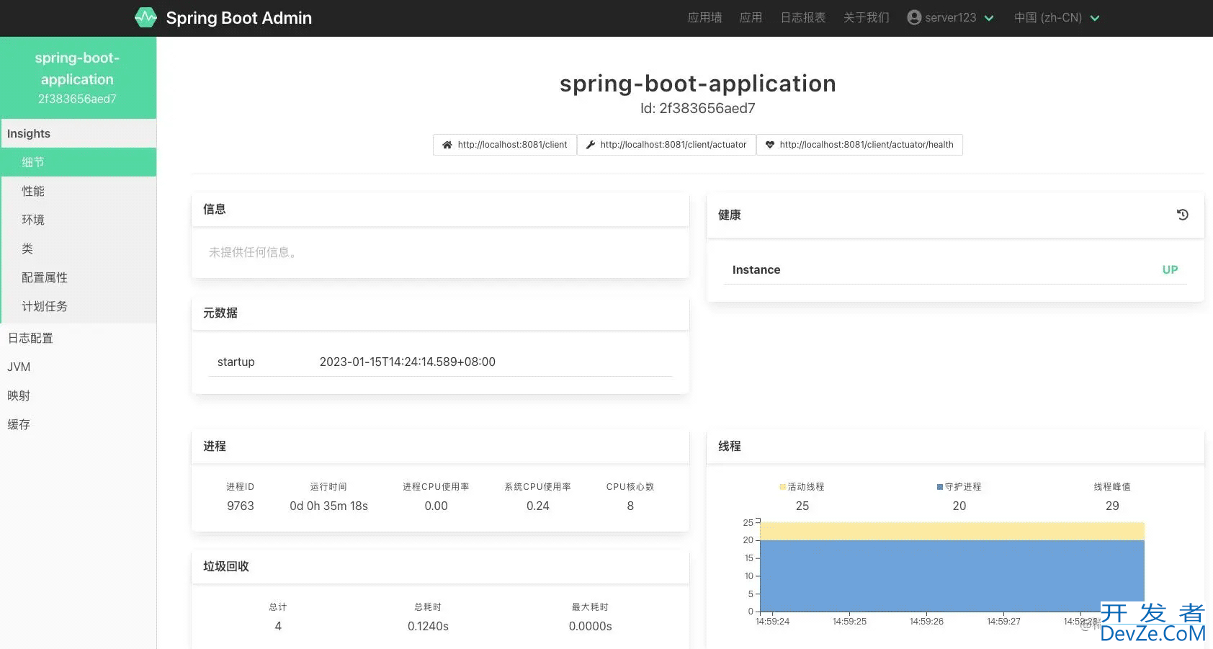Expand the language 中国 (zh-CN) dropdown arrow
The height and width of the screenshot is (649, 1213).
(1095, 18)
